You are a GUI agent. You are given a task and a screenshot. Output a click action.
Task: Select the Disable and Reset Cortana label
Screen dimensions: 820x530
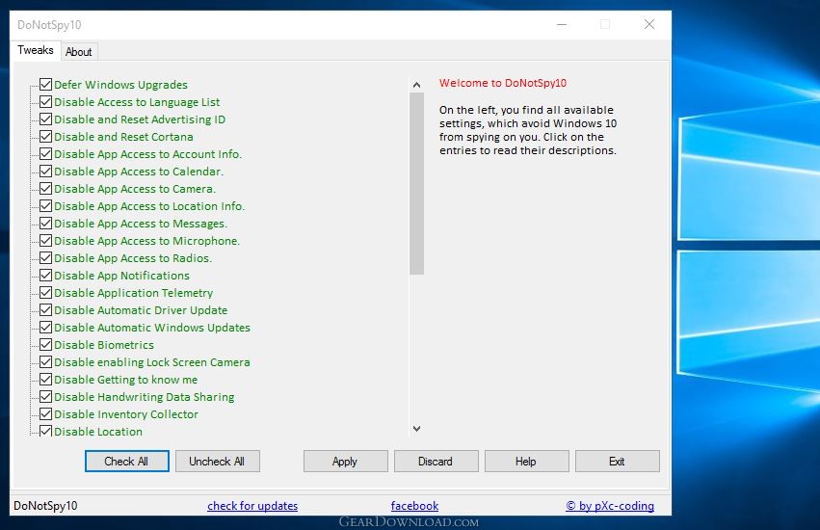[123, 137]
